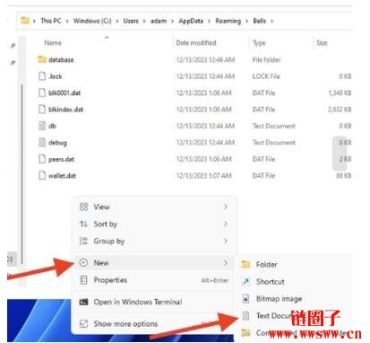The image size is (370, 343).
Task: Click the Text Document icon in submenu
Action: [x=245, y=315]
